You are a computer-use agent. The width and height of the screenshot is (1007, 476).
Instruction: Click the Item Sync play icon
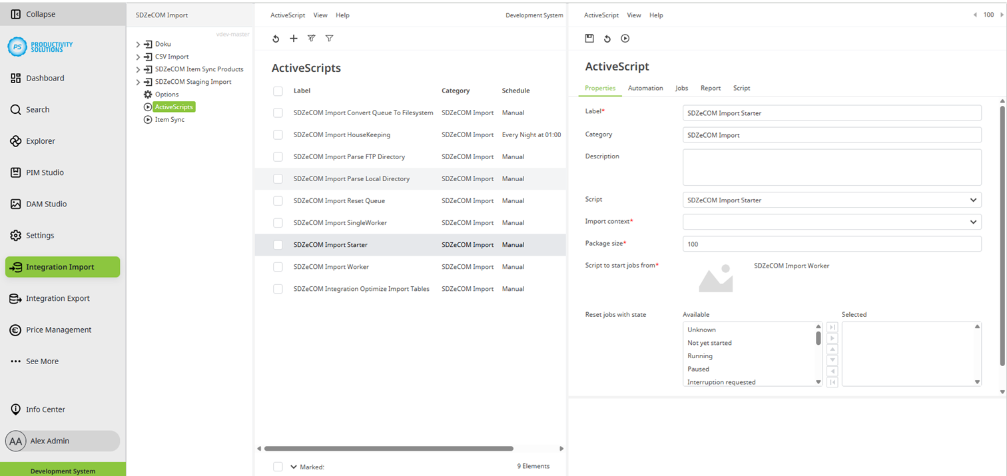tap(148, 120)
